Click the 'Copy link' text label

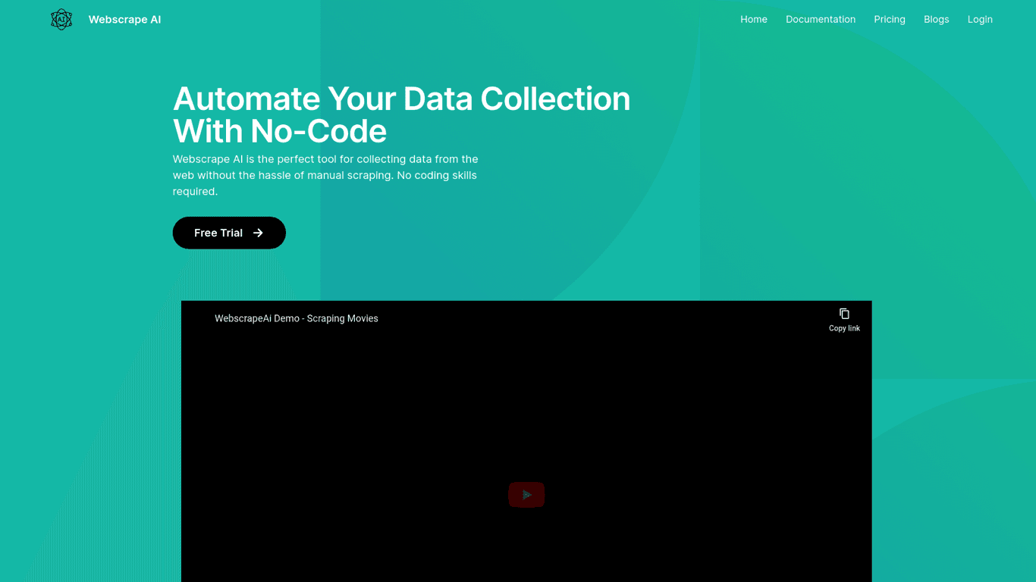(x=844, y=328)
